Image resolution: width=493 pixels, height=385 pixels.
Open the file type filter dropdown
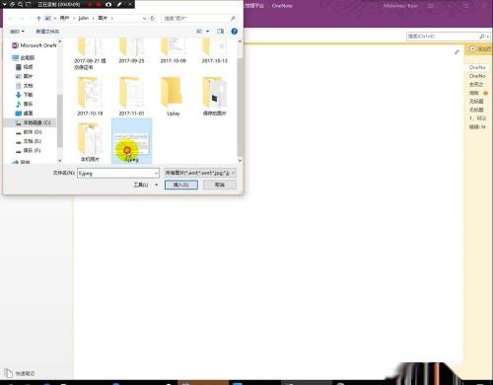[200, 173]
